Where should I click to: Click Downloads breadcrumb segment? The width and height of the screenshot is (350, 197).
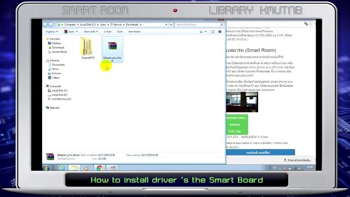pos(132,25)
